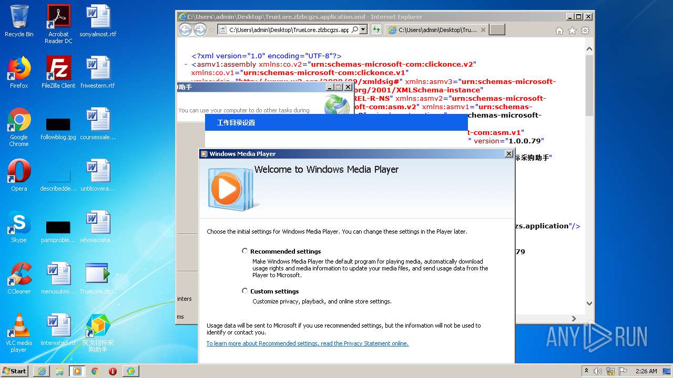Click the IE address bar path field
Screen dimensions: 673x378
[x=289, y=30]
